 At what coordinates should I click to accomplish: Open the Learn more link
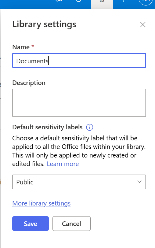point(63,164)
